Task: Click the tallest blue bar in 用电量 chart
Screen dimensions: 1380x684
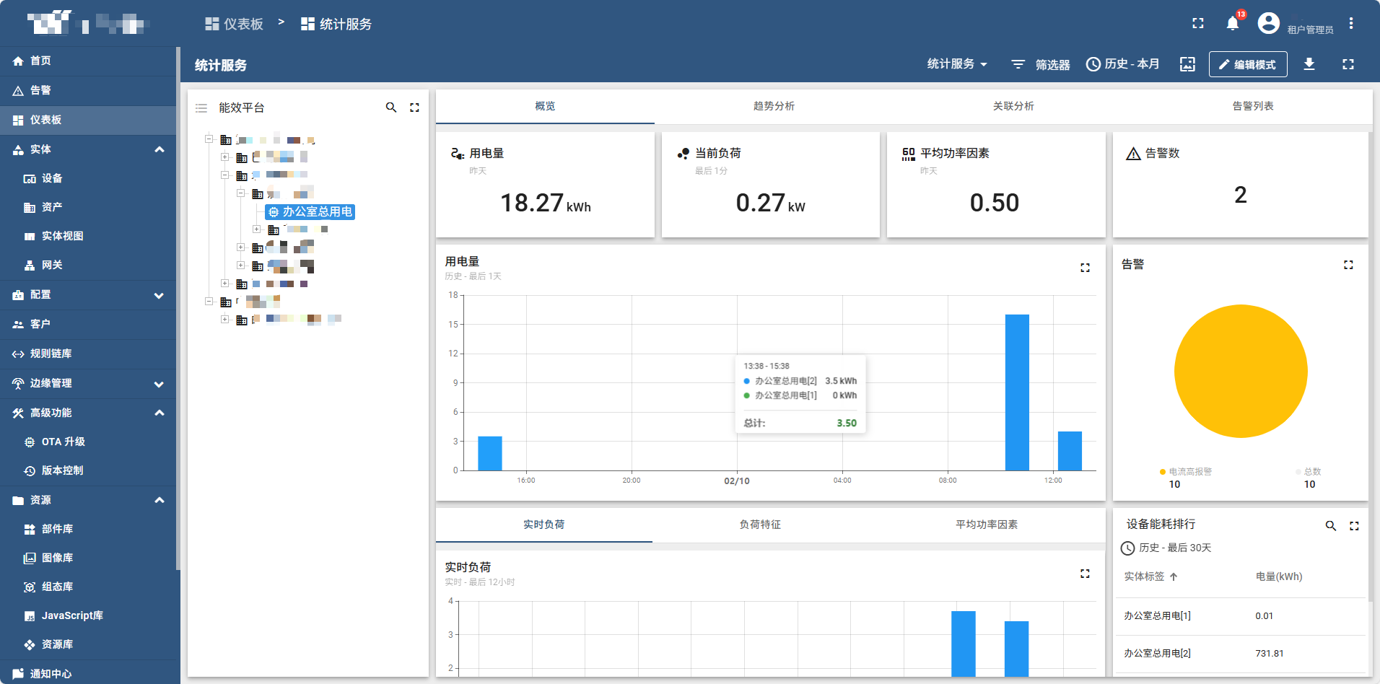Action: [x=1017, y=393]
